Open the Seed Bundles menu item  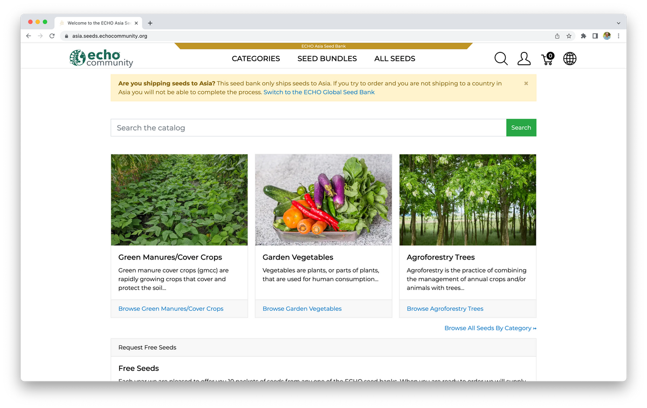click(327, 59)
